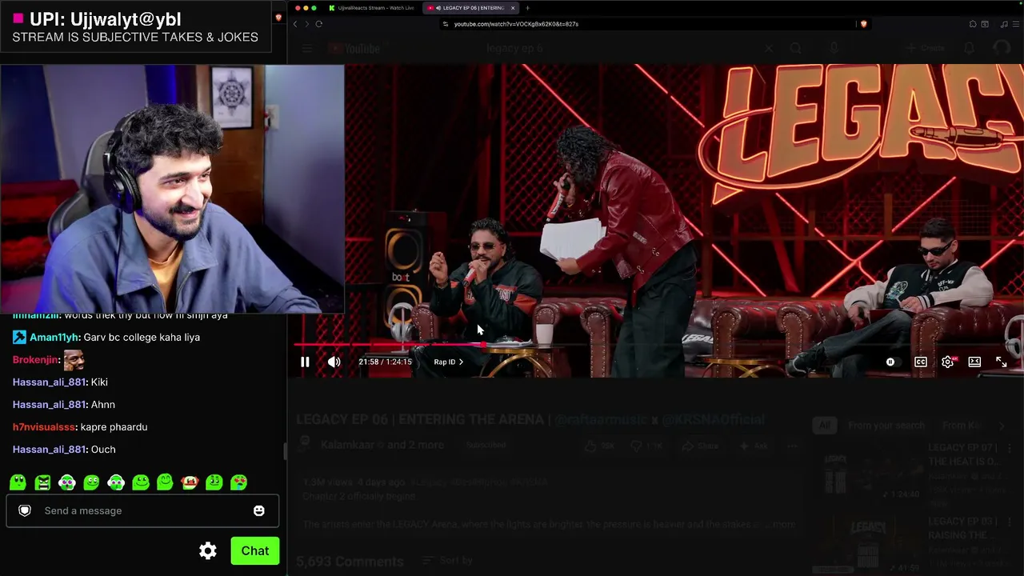Dislike the video with thumbs-down
Viewport: 1024px width, 576px height.
click(x=645, y=446)
